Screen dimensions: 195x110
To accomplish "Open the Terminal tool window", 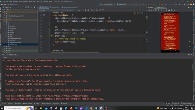I will point(64,103).
